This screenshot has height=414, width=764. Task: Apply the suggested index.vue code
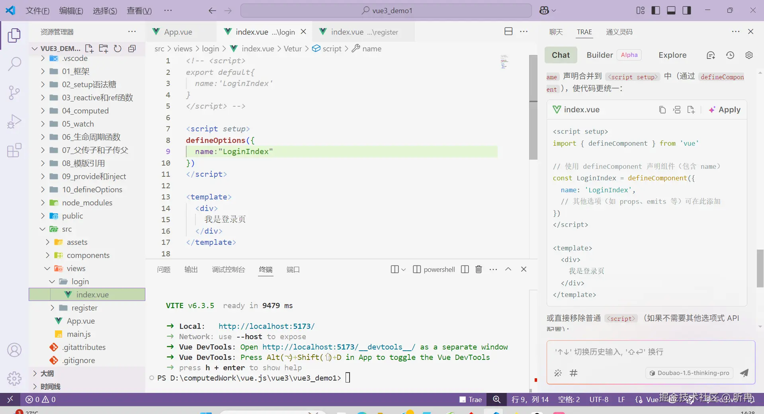(725, 110)
